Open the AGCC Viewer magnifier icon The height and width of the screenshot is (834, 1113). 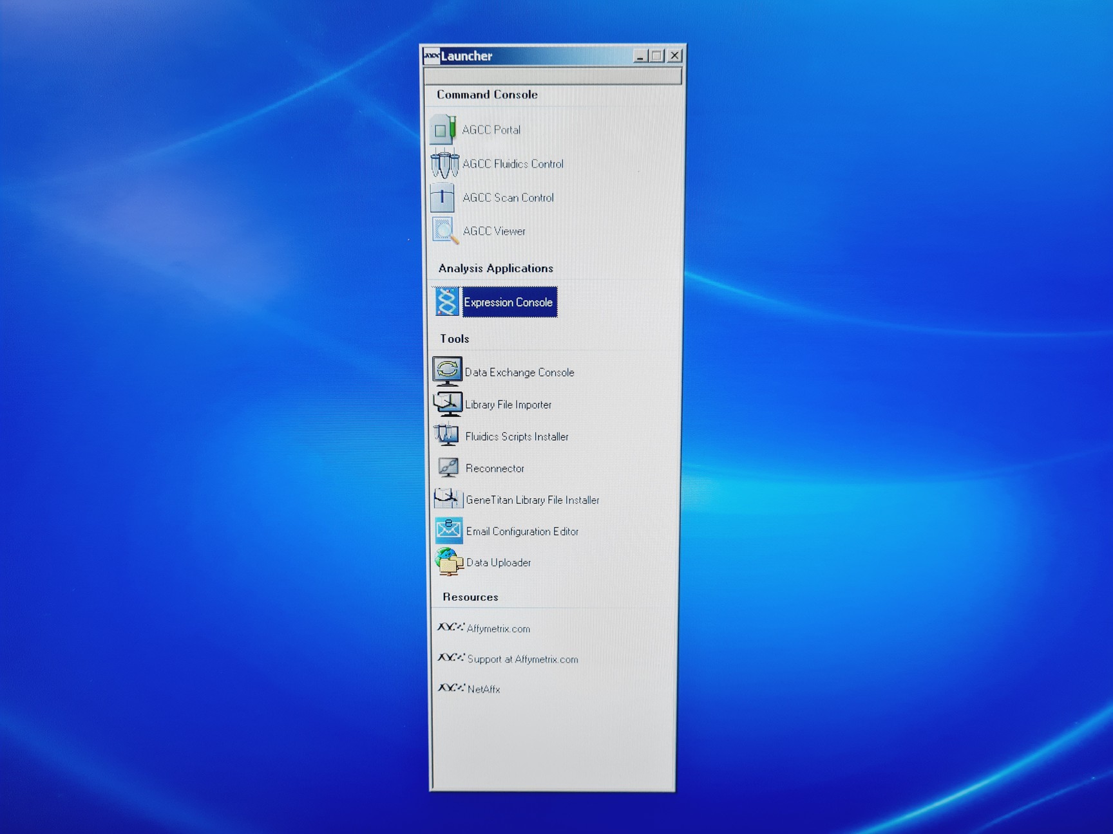(445, 231)
